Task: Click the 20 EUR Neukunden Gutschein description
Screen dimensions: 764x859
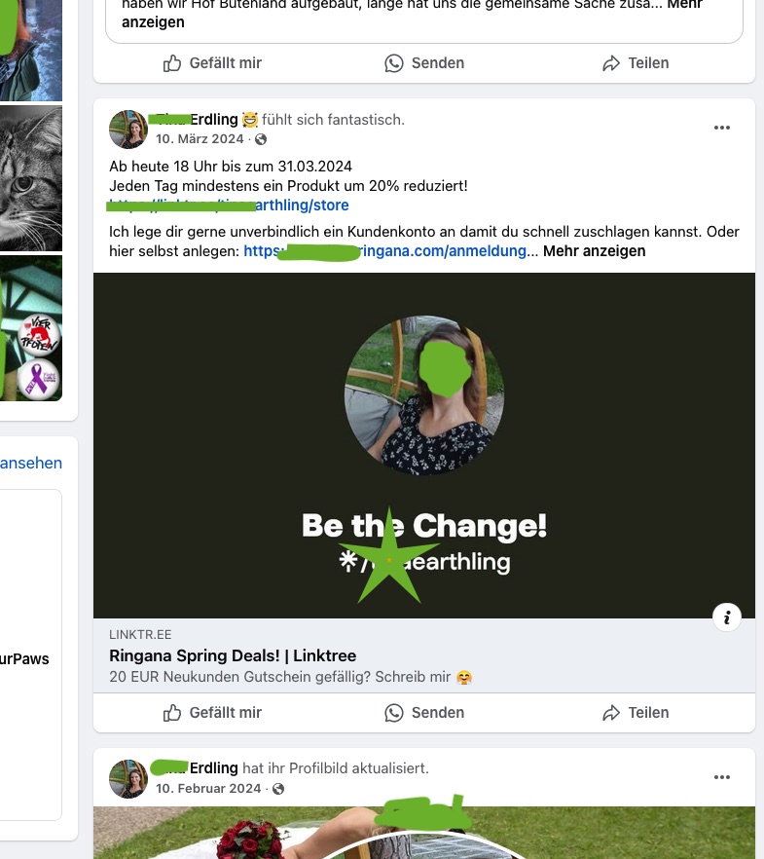Action: 291,677
